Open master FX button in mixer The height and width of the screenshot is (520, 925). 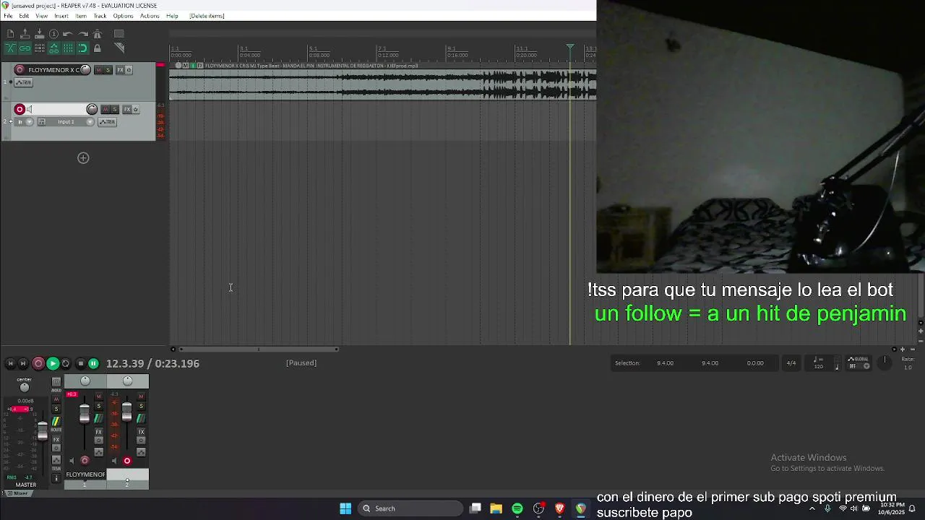click(56, 440)
